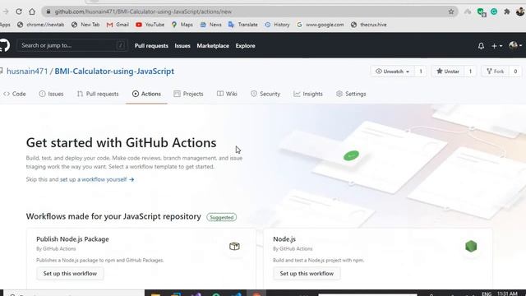Viewport: 526px width, 296px height.
Task: Open the Chrome profile avatar icon
Action: click(x=520, y=12)
